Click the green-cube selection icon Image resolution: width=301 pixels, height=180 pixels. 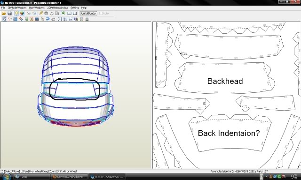[x=63, y=14]
